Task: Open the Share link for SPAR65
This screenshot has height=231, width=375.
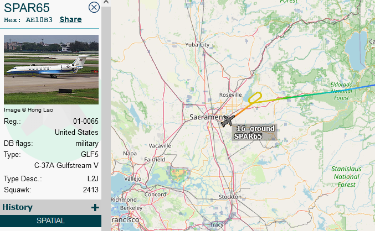Action: (70, 19)
